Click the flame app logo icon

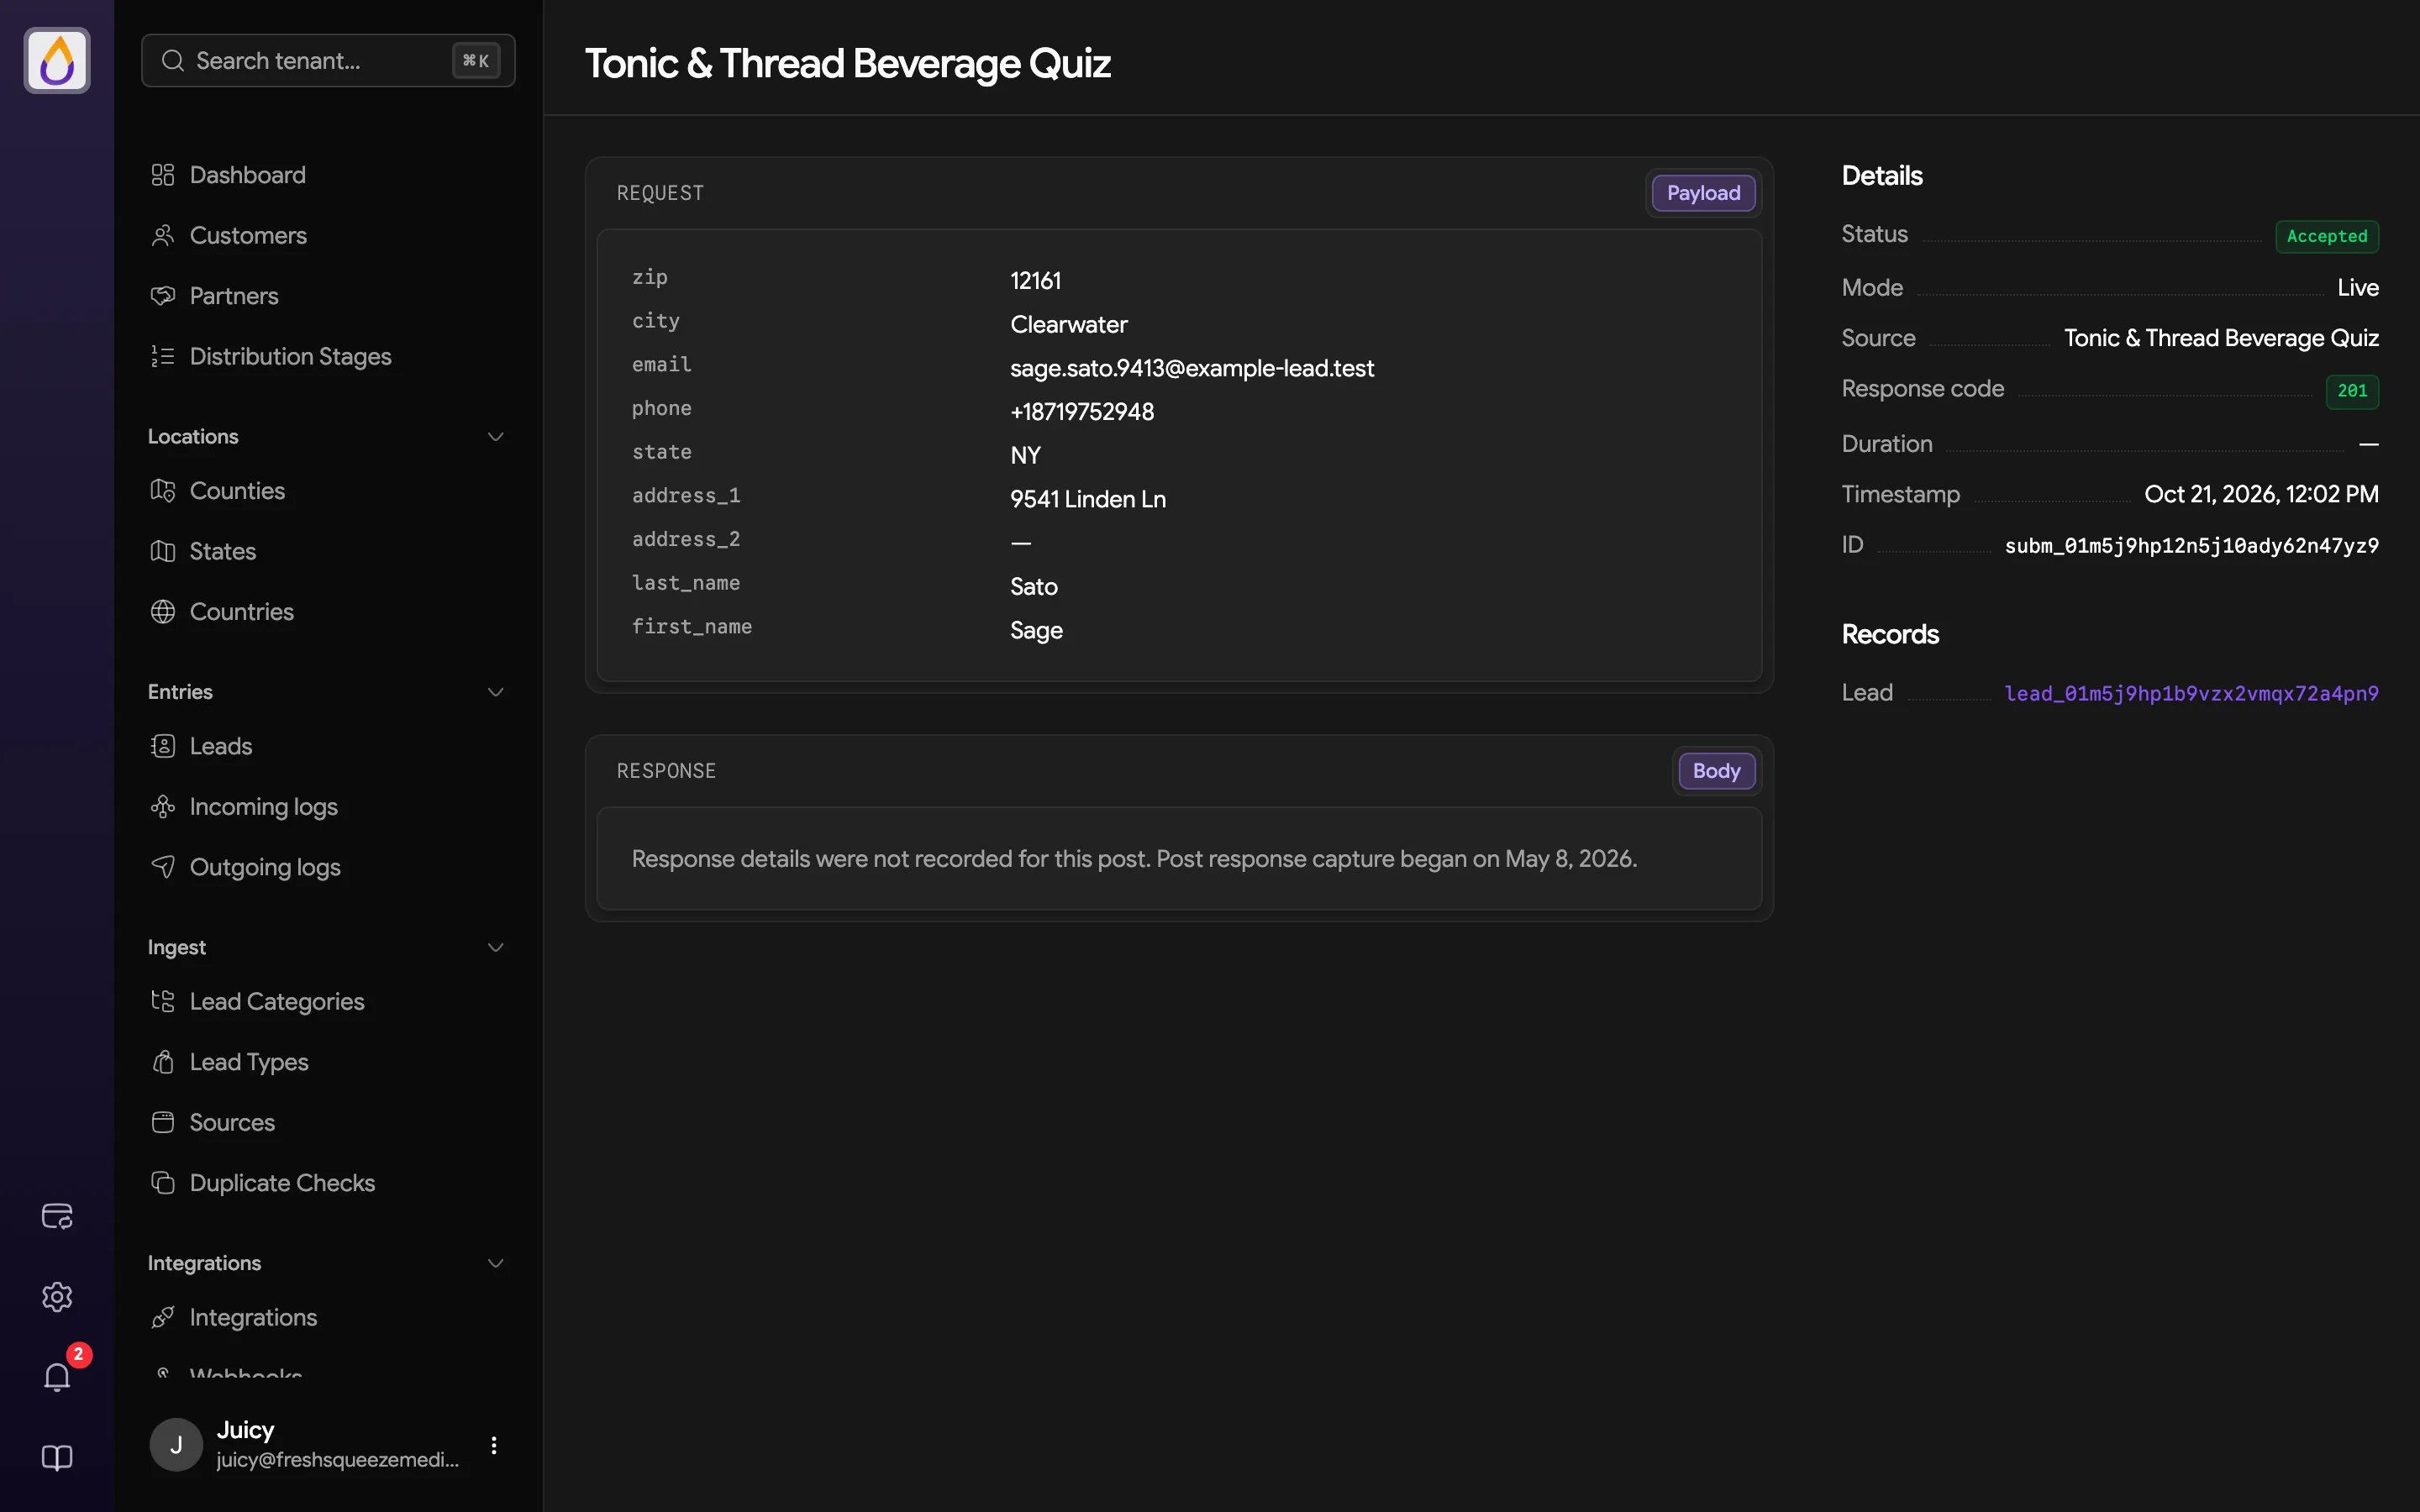point(57,60)
